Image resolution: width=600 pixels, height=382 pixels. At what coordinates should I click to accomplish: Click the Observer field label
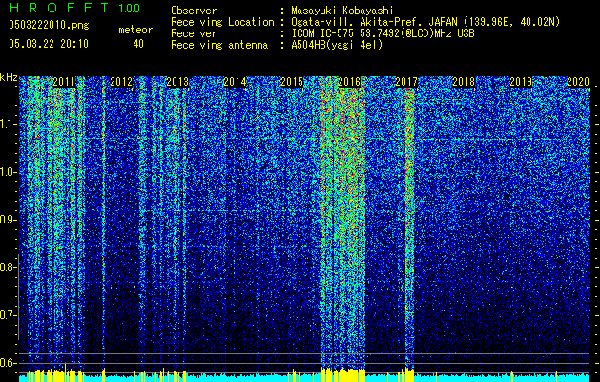194,11
